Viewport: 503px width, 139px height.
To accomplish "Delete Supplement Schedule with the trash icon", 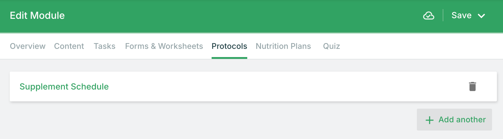I will coord(472,86).
